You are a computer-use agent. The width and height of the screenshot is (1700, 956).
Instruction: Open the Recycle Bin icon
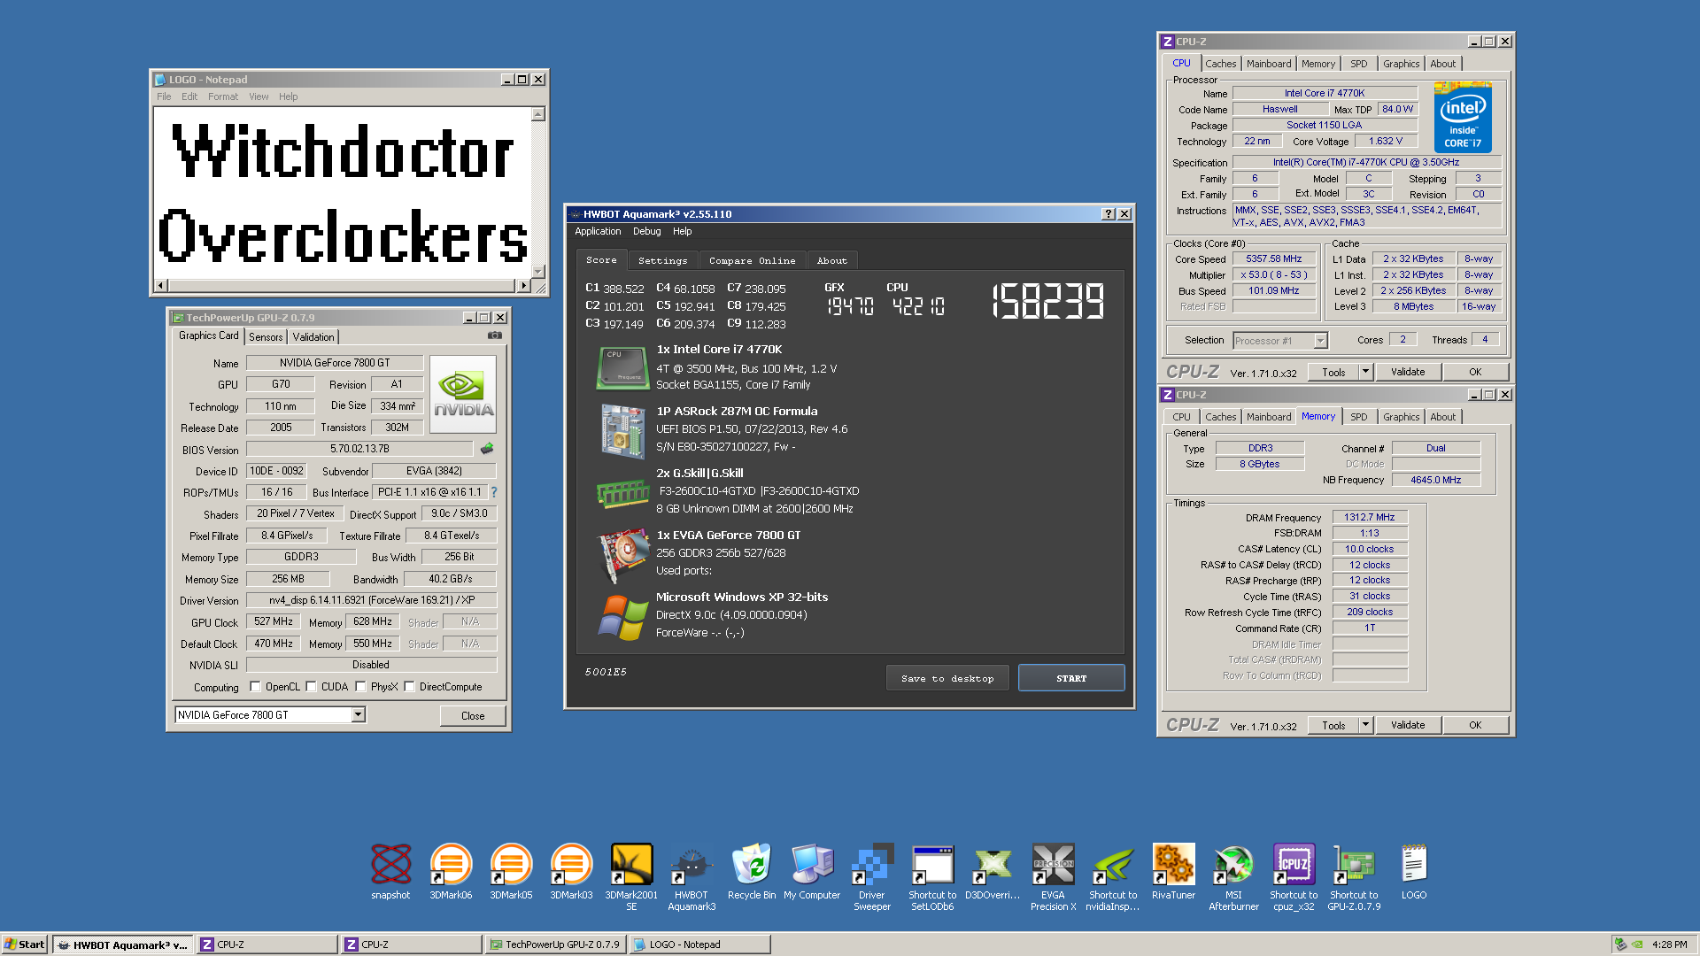coord(752,864)
